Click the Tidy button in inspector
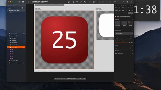The width and height of the screenshot is (161, 90). click(131, 13)
